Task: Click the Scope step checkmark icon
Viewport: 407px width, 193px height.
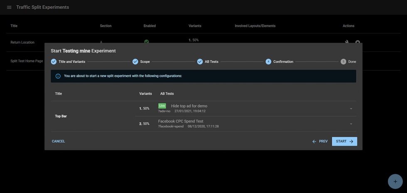Action: tap(135, 61)
